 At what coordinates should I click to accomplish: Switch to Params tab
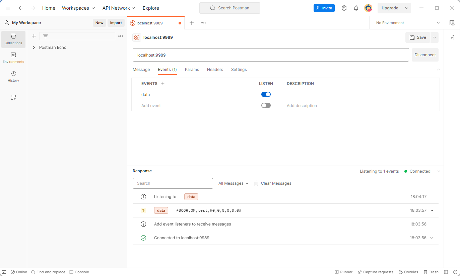point(192,70)
